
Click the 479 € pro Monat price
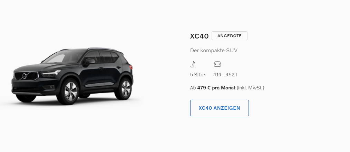(216, 88)
